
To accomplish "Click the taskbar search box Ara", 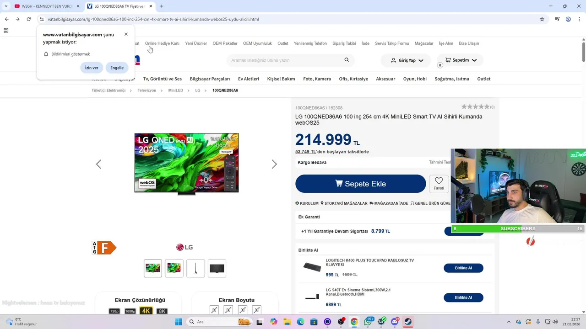I will [220, 322].
